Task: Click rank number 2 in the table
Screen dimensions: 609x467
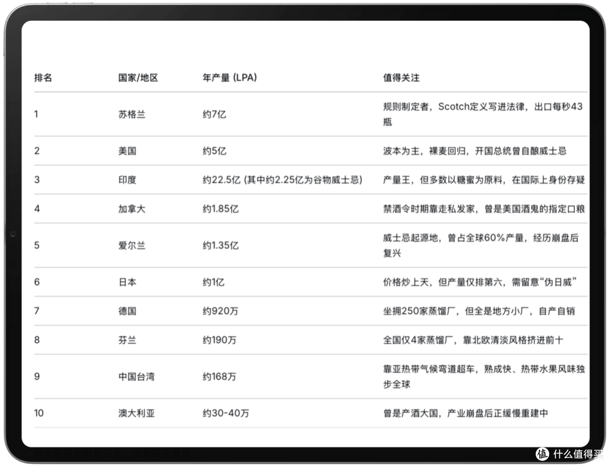Action: tap(37, 151)
